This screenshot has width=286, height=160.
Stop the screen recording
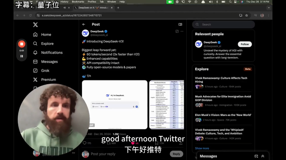(x=22, y=44)
